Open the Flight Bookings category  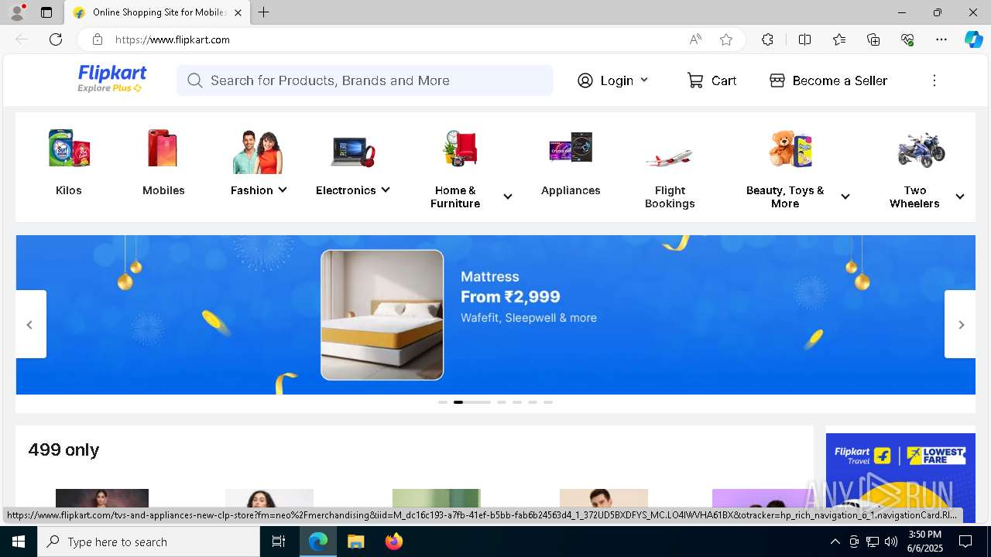click(670, 170)
